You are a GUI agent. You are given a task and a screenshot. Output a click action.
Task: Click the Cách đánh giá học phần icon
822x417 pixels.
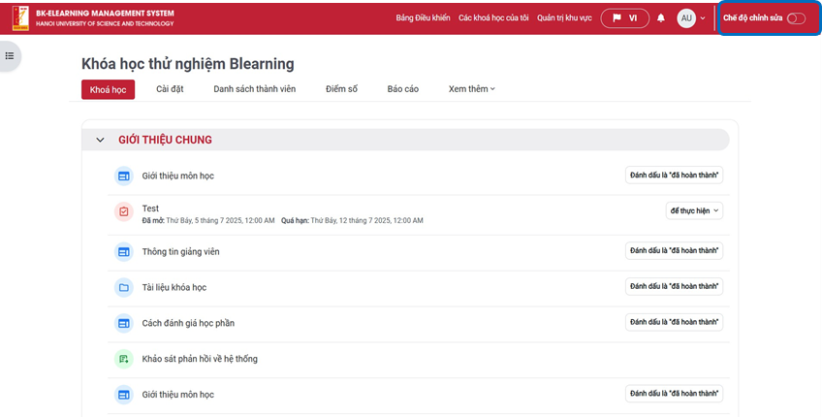click(x=124, y=323)
